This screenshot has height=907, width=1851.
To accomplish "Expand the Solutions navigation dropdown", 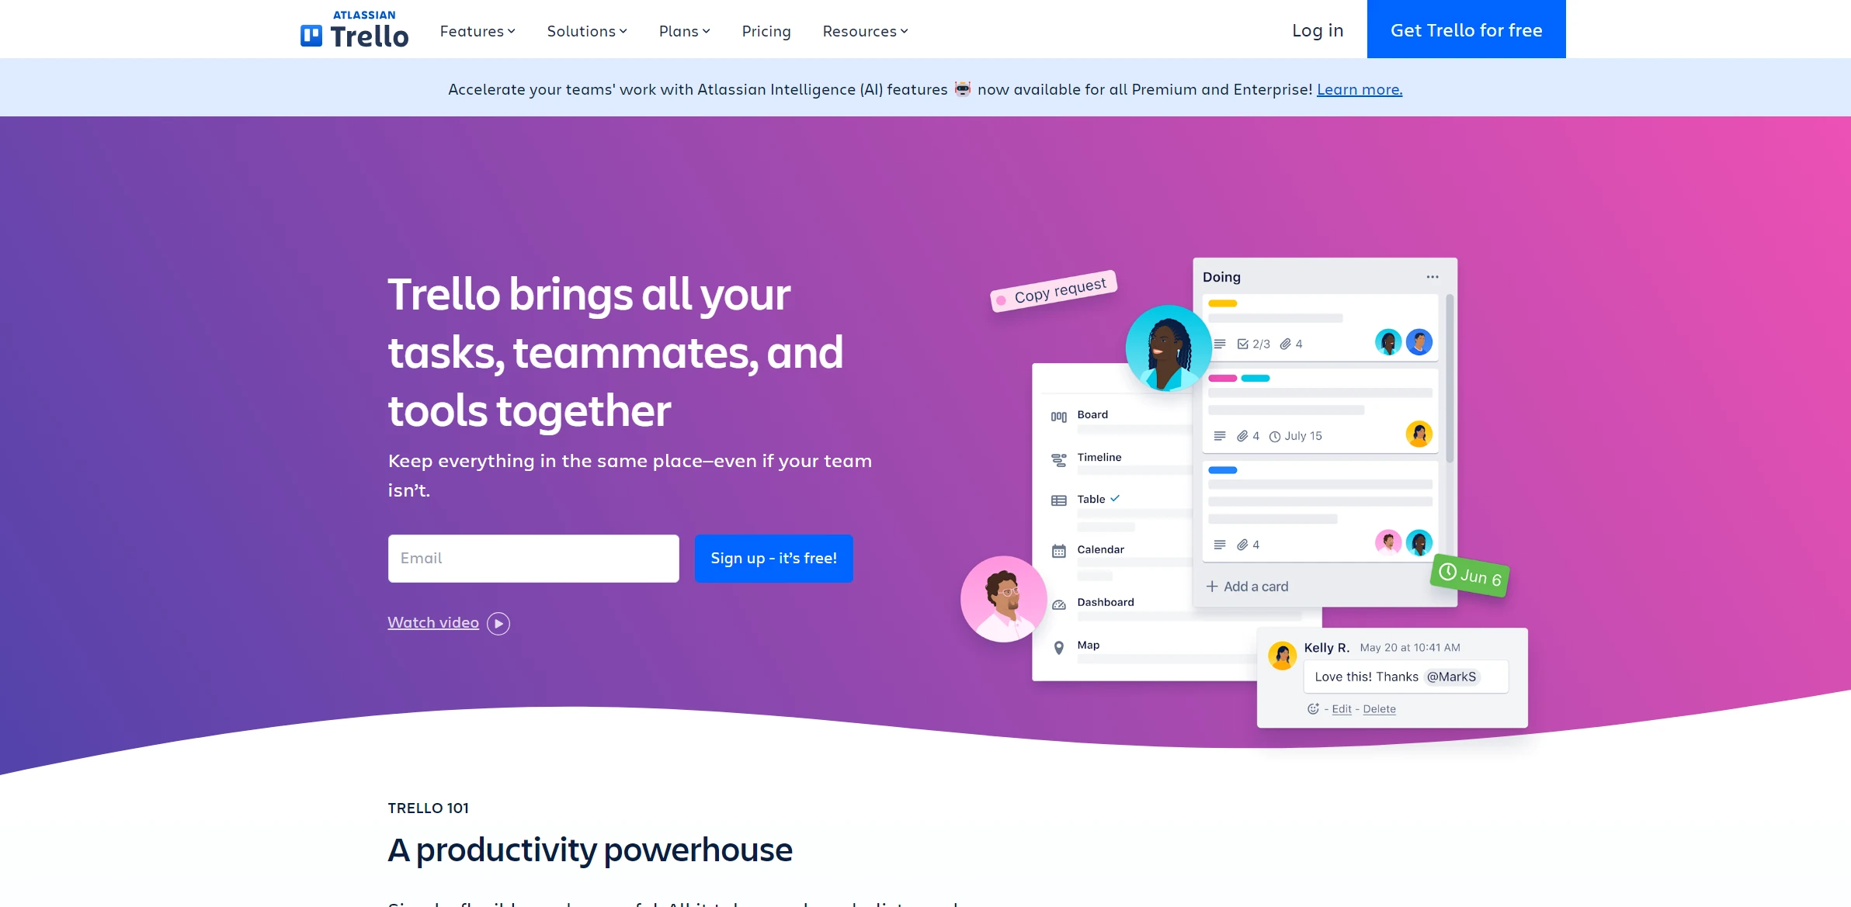I will [587, 29].
